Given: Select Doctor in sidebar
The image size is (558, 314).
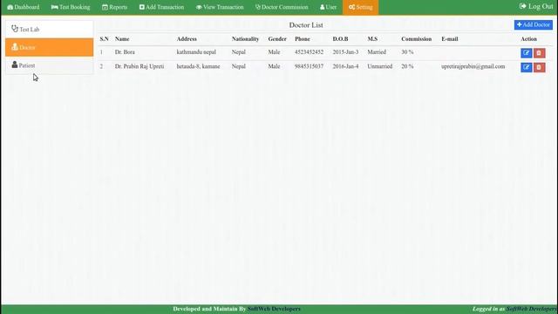Looking at the screenshot, I should click(x=49, y=47).
